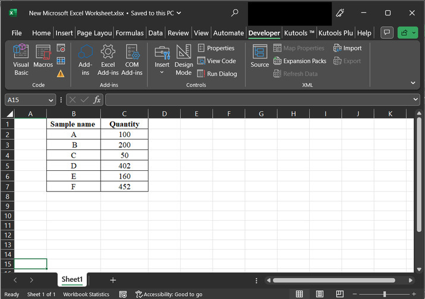This screenshot has height=299, width=425.
Task: Expand the formula bar
Action: (415, 100)
